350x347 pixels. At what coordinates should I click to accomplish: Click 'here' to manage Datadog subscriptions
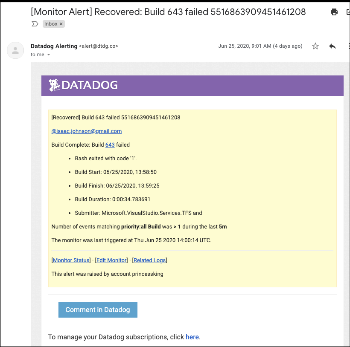[x=192, y=337]
